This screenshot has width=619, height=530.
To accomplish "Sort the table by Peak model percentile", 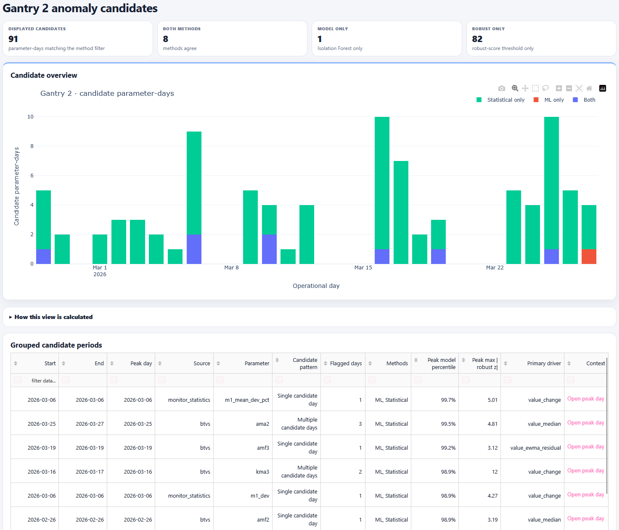I will pyautogui.click(x=416, y=360).
